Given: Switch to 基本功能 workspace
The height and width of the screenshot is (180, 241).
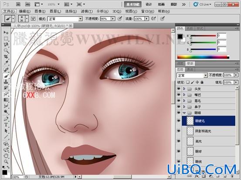Looking at the screenshot, I should coord(133,4).
